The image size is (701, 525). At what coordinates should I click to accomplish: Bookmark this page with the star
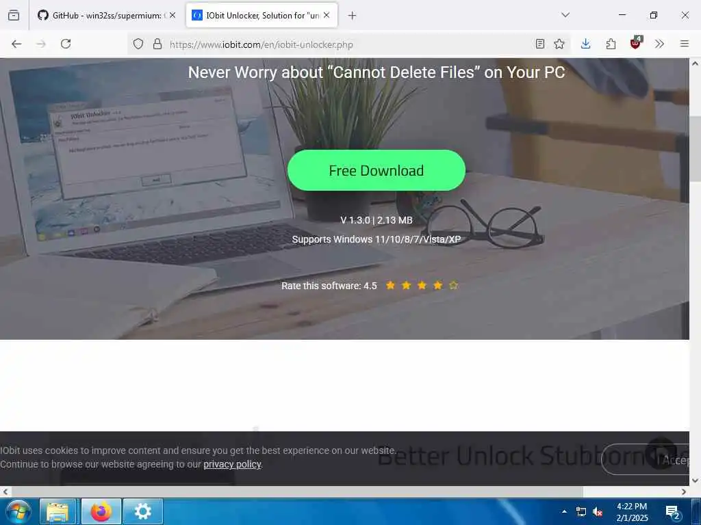[x=559, y=44]
